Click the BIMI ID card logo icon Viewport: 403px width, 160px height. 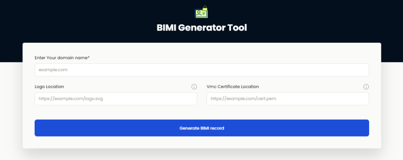tap(201, 12)
